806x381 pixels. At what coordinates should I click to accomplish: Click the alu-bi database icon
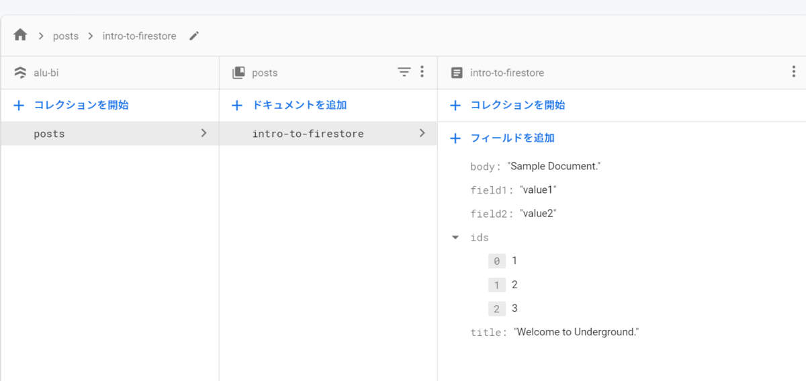20,73
